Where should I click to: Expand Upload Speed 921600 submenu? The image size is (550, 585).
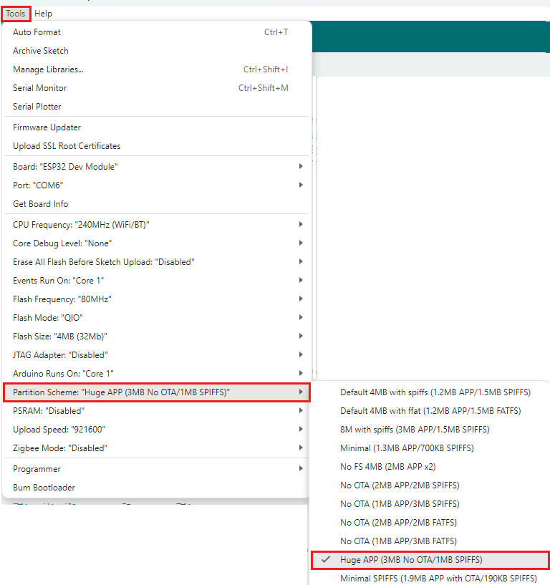pos(157,430)
